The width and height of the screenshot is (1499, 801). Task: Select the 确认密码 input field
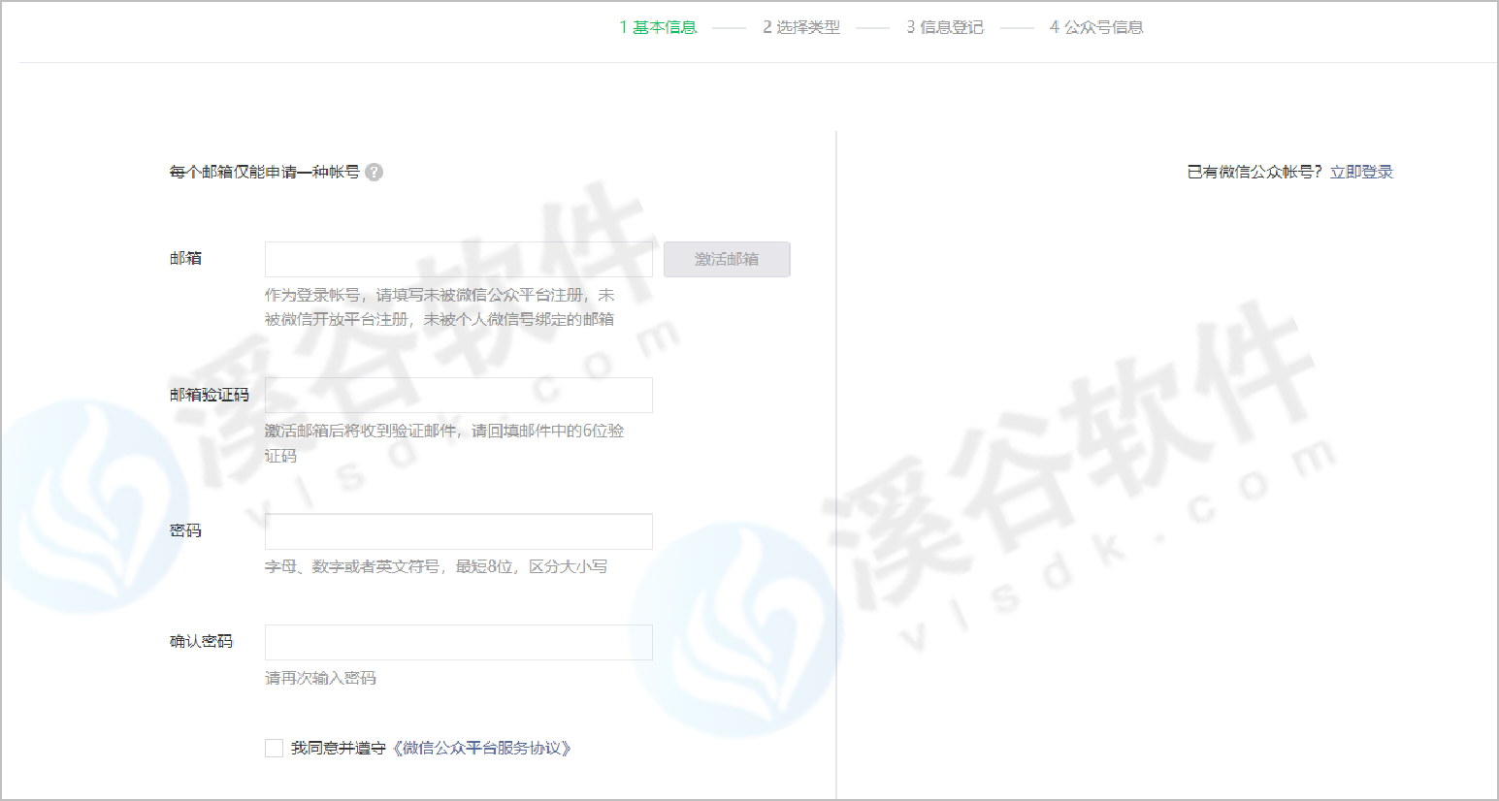pyautogui.click(x=458, y=642)
